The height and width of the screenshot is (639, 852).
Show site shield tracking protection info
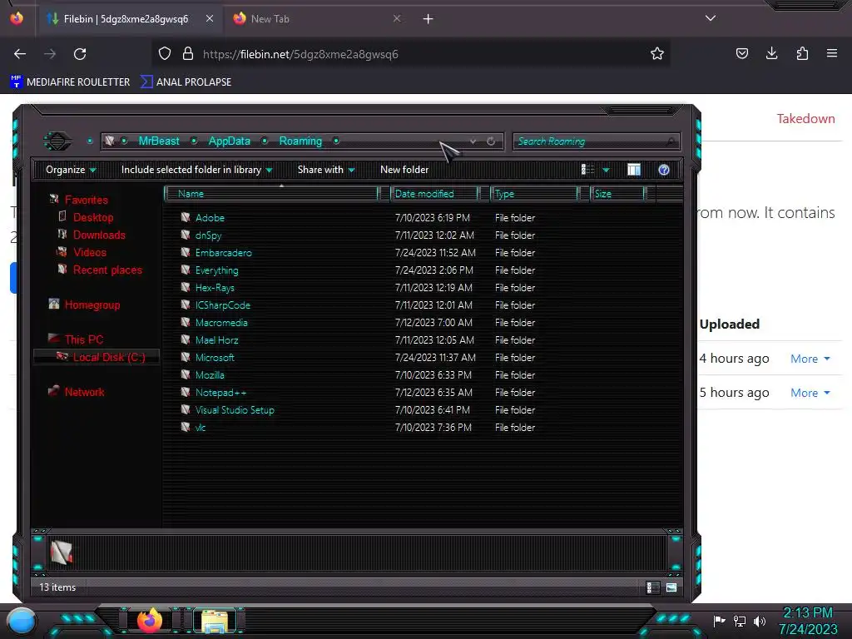point(165,54)
